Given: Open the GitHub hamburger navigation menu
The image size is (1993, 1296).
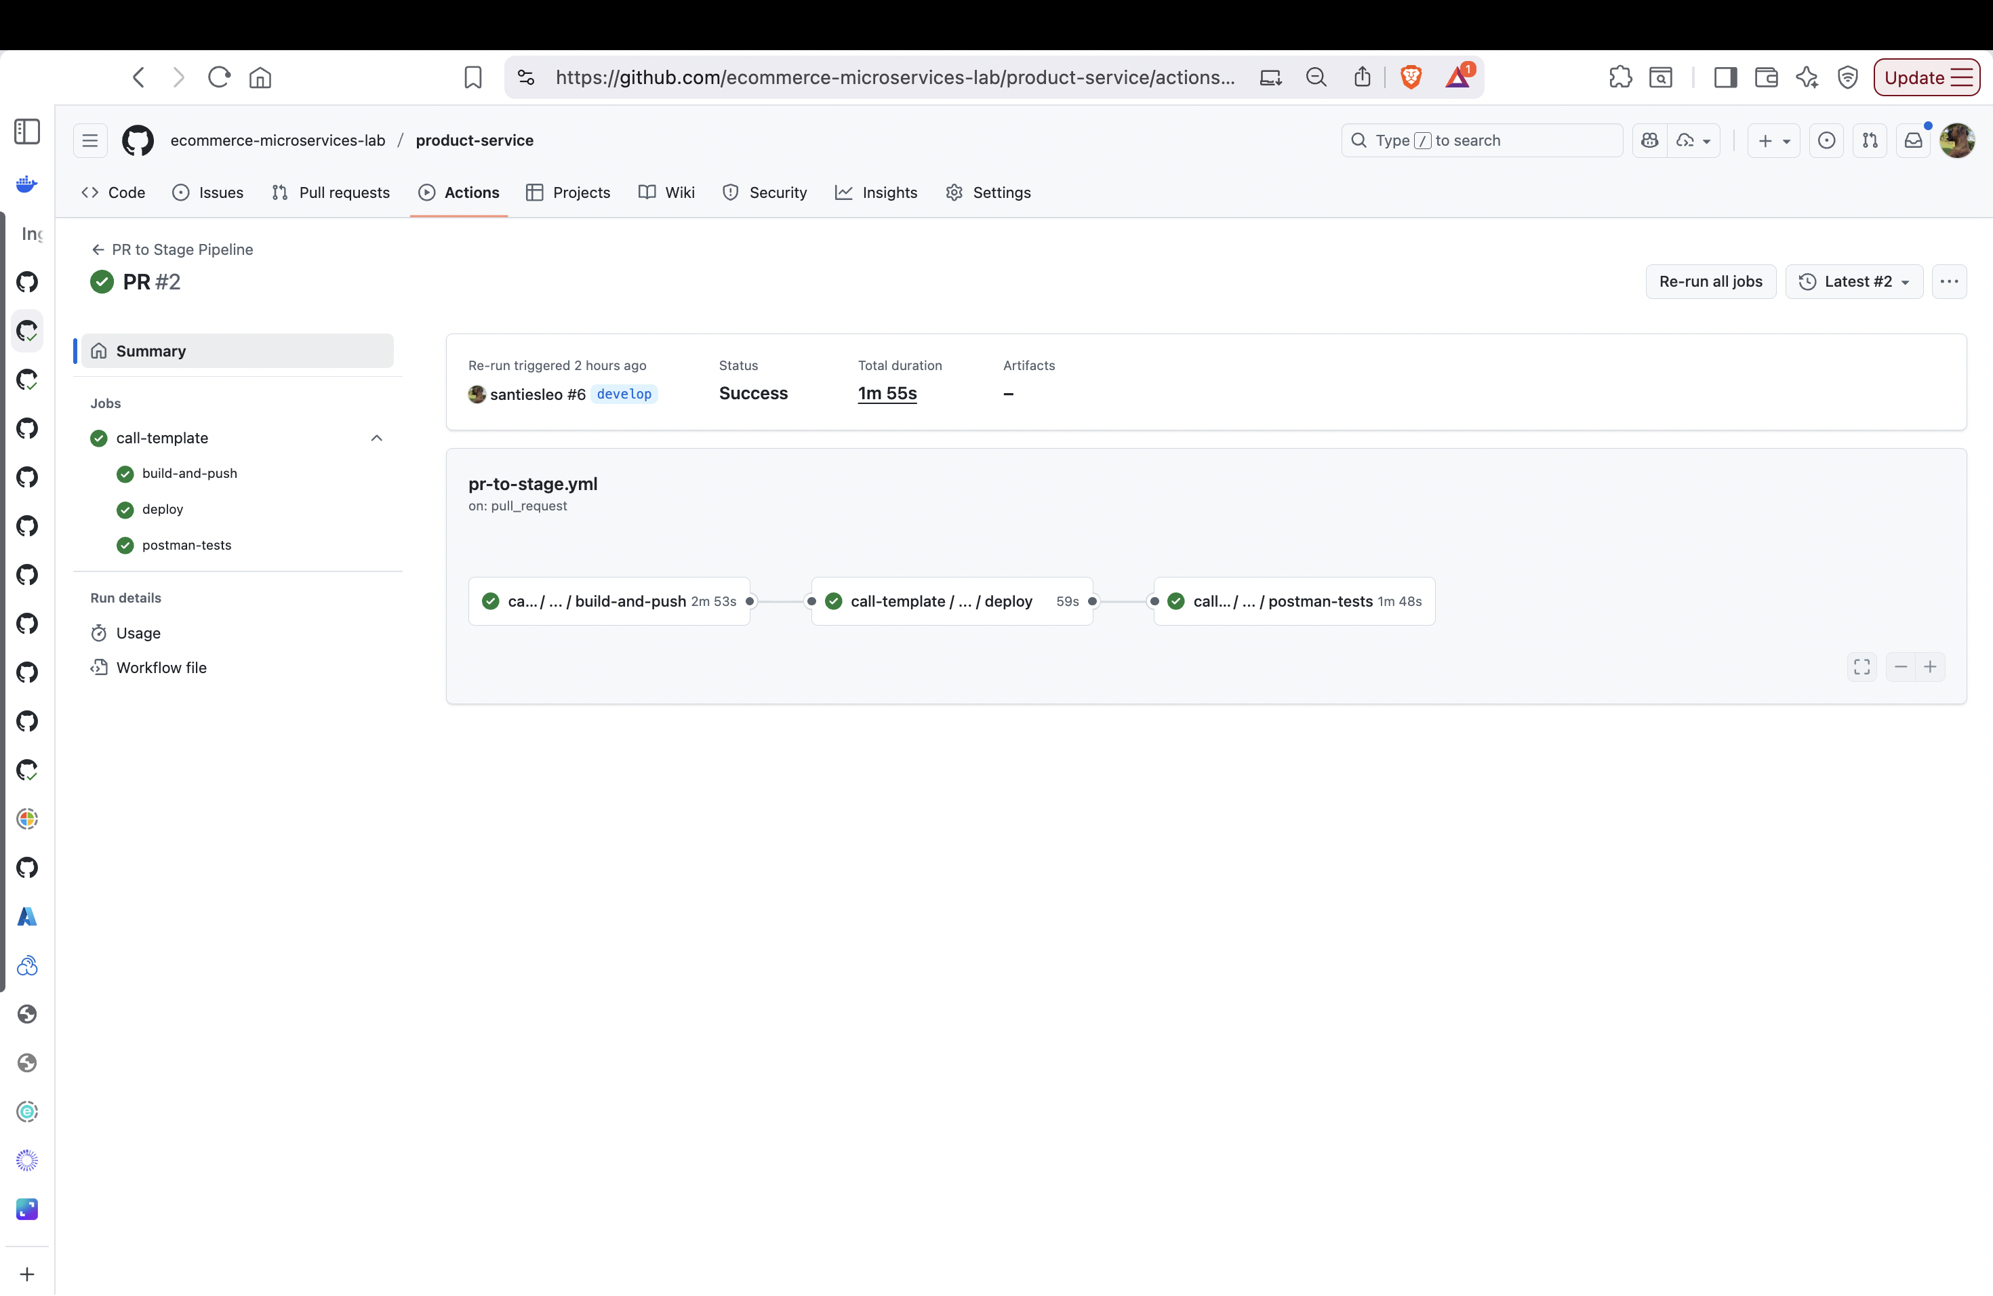Looking at the screenshot, I should point(90,141).
